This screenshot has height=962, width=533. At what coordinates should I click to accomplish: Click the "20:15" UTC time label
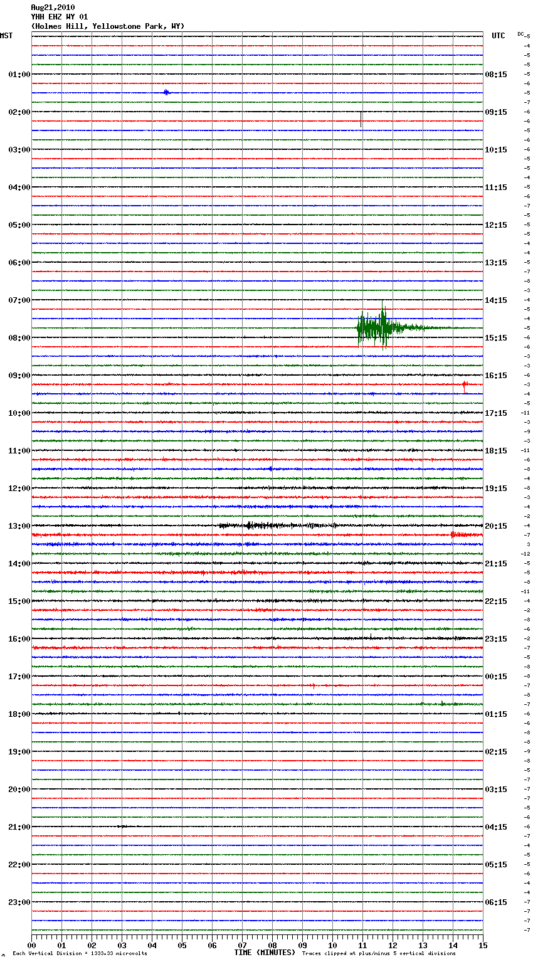496,526
